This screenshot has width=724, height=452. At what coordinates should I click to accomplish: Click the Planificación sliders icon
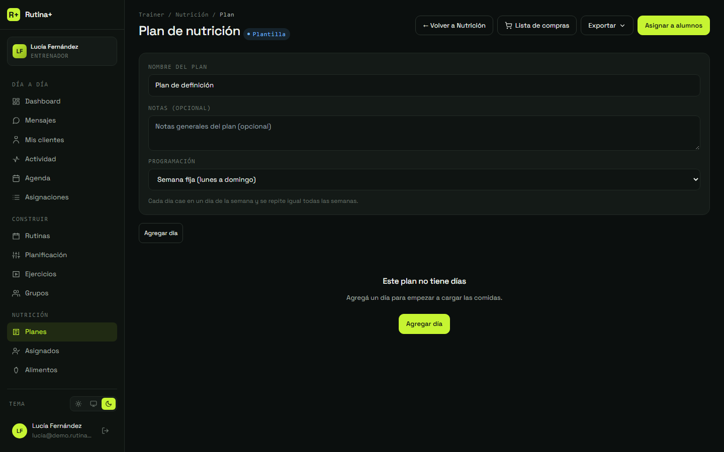tap(16, 255)
